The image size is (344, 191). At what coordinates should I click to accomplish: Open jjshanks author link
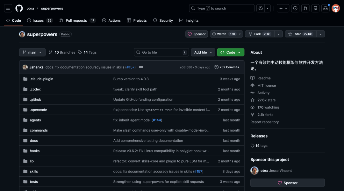click(36, 67)
